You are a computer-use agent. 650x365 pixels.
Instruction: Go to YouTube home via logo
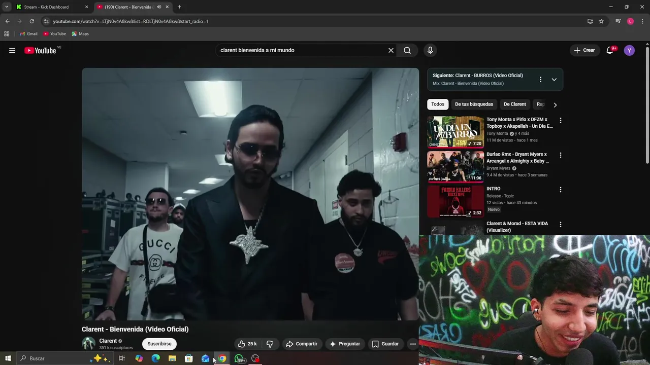pyautogui.click(x=40, y=50)
